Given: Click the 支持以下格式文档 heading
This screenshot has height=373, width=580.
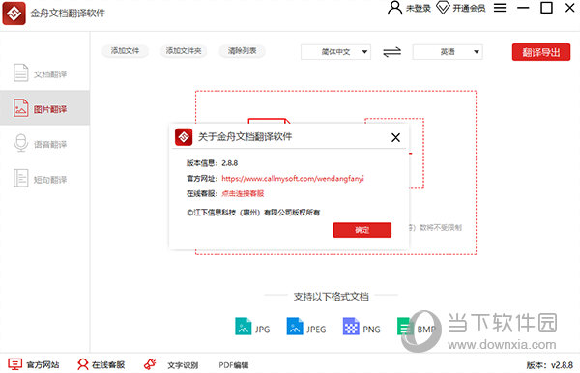Looking at the screenshot, I should coord(331,297).
